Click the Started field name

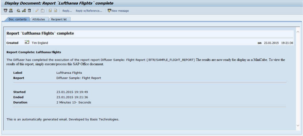point(19,92)
